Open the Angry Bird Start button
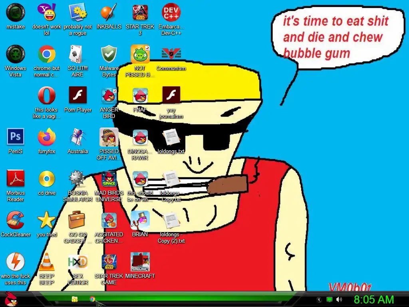 tap(11, 299)
